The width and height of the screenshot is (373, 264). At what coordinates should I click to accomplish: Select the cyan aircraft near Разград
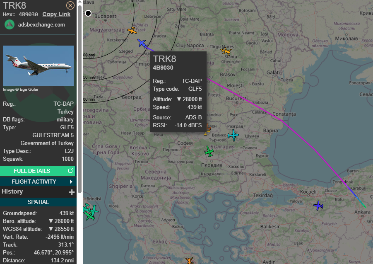(x=233, y=135)
